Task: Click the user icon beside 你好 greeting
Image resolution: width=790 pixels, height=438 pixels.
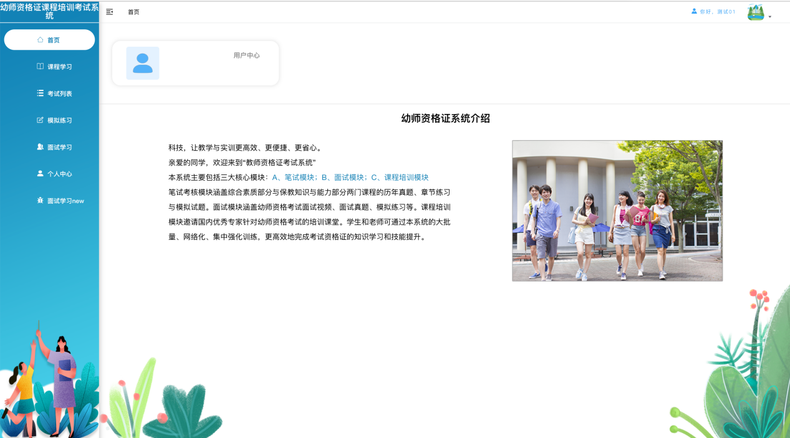Action: [x=694, y=11]
